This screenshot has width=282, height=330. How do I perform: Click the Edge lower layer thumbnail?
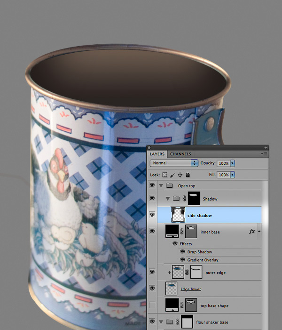(x=171, y=288)
